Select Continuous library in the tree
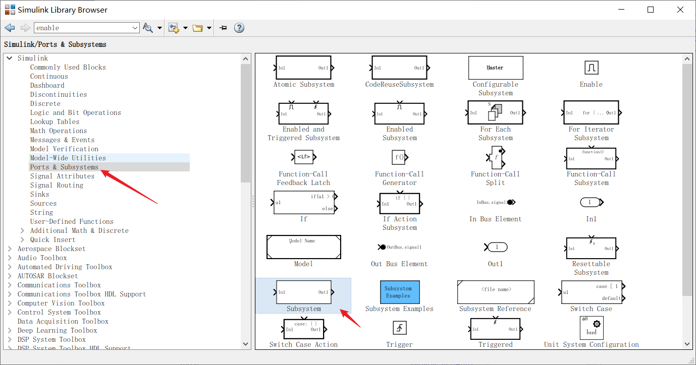Viewport: 696px width, 365px height. pyautogui.click(x=49, y=77)
